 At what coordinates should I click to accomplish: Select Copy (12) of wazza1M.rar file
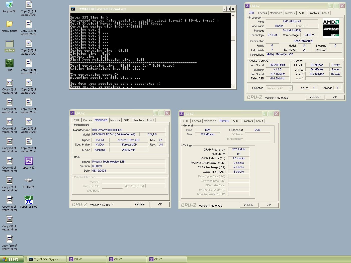click(x=29, y=28)
